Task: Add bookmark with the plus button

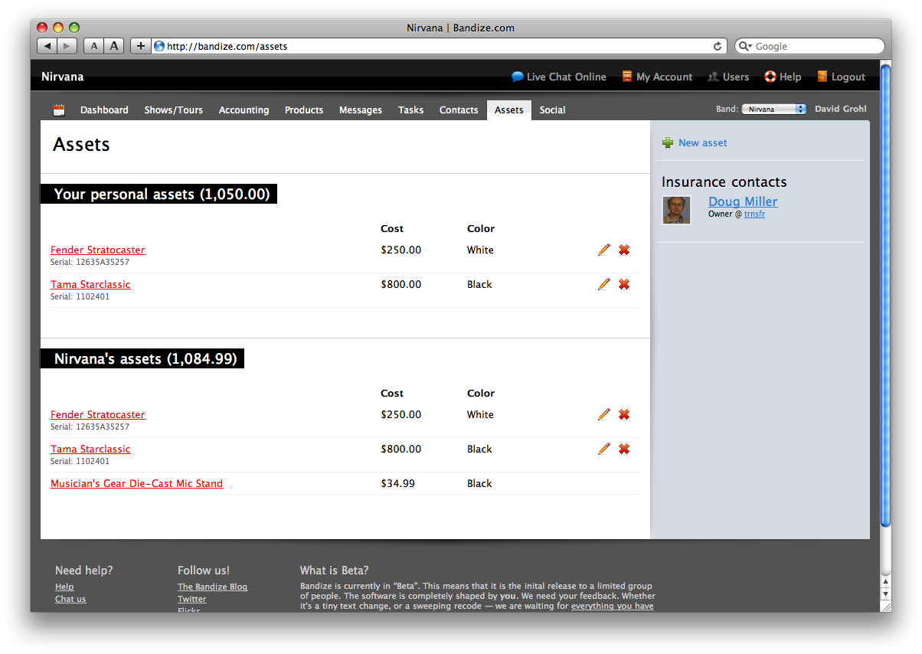Action: tap(140, 46)
